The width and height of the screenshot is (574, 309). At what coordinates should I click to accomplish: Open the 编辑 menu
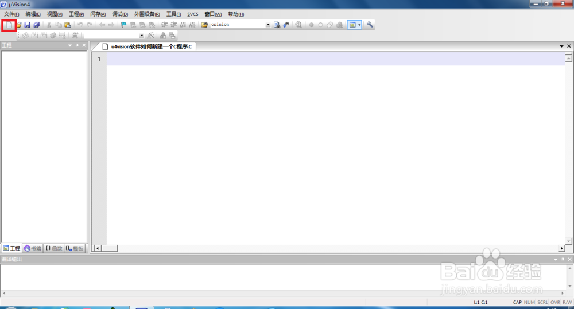tap(33, 14)
